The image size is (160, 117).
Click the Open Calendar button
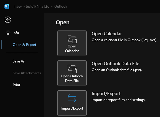click(x=72, y=43)
